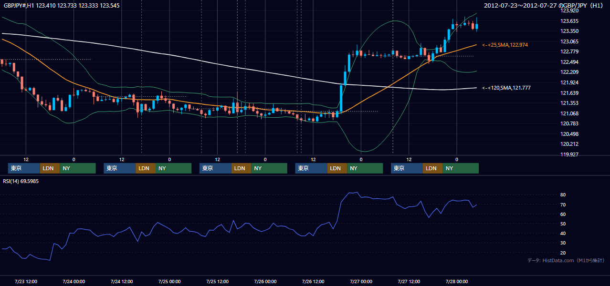The width and height of the screenshot is (610, 286).
Task: Click price axis value 123.920
Action: click(570, 10)
